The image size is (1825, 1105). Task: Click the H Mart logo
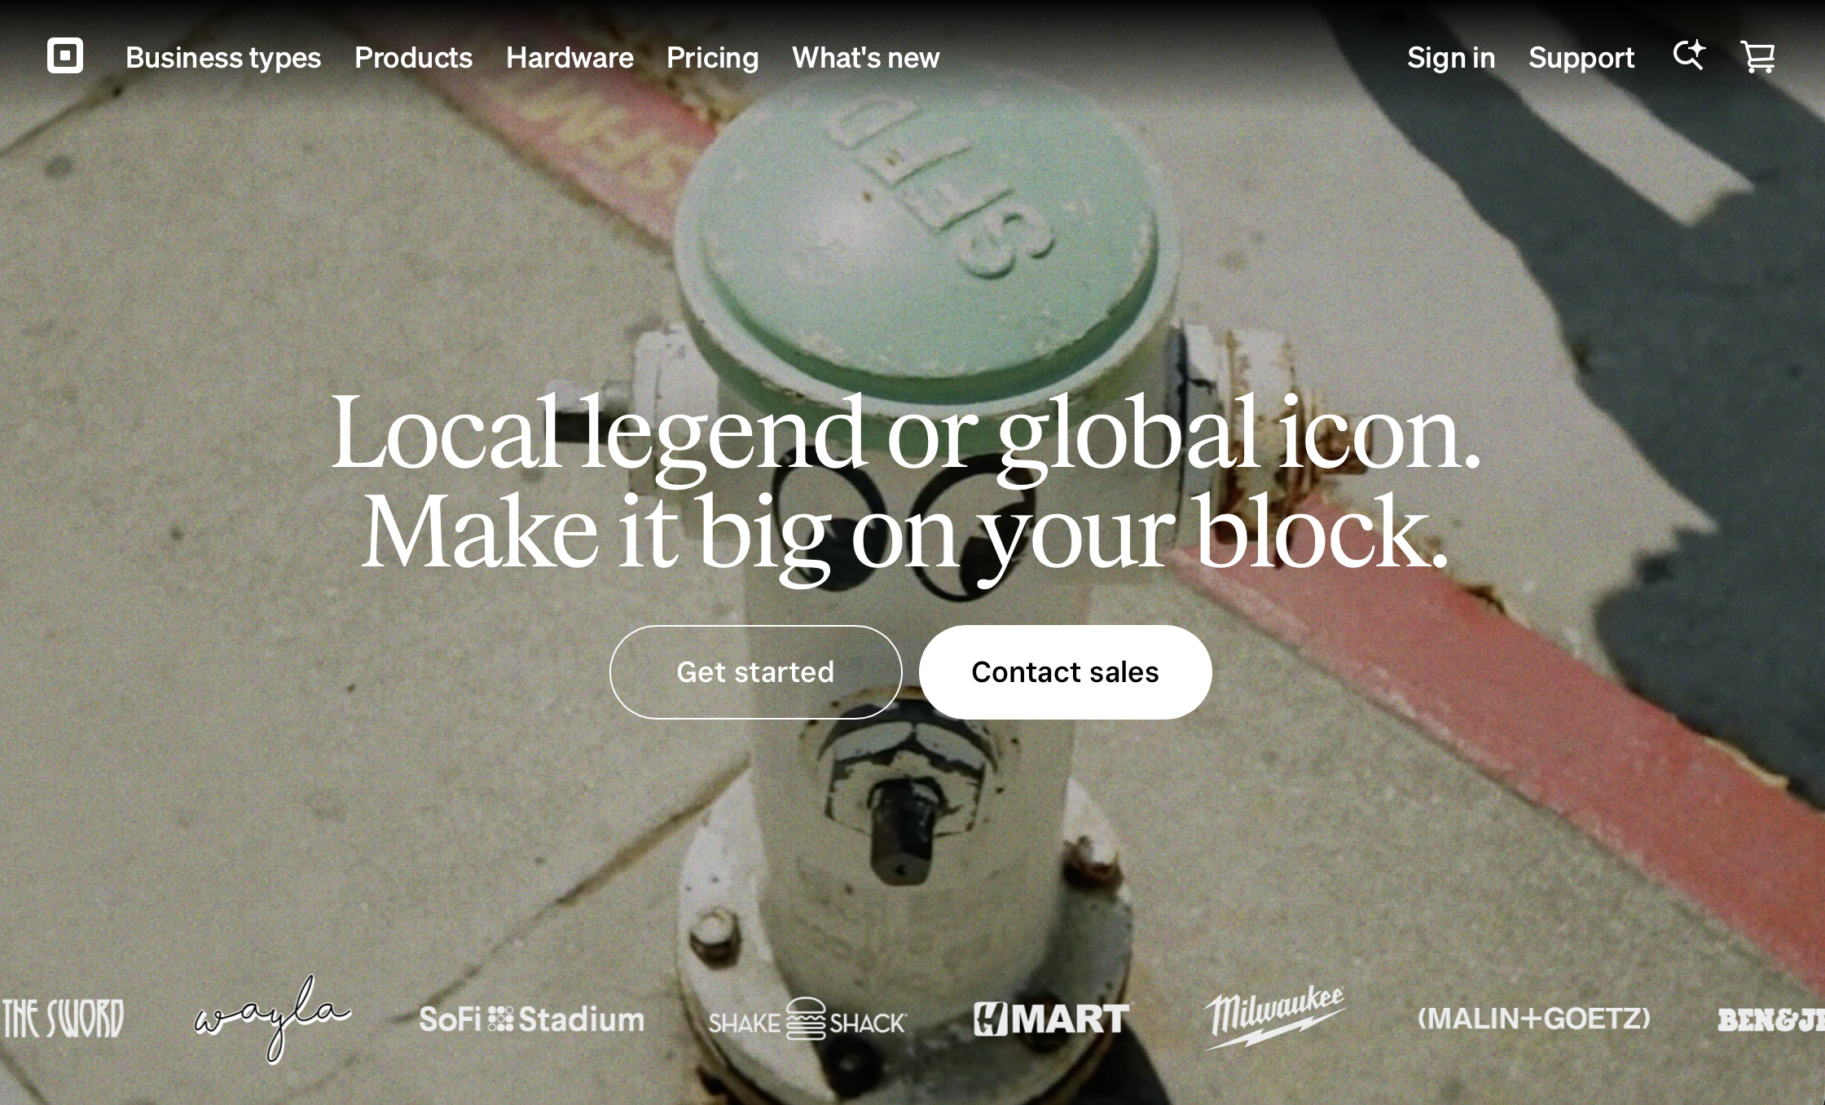tap(1052, 1019)
